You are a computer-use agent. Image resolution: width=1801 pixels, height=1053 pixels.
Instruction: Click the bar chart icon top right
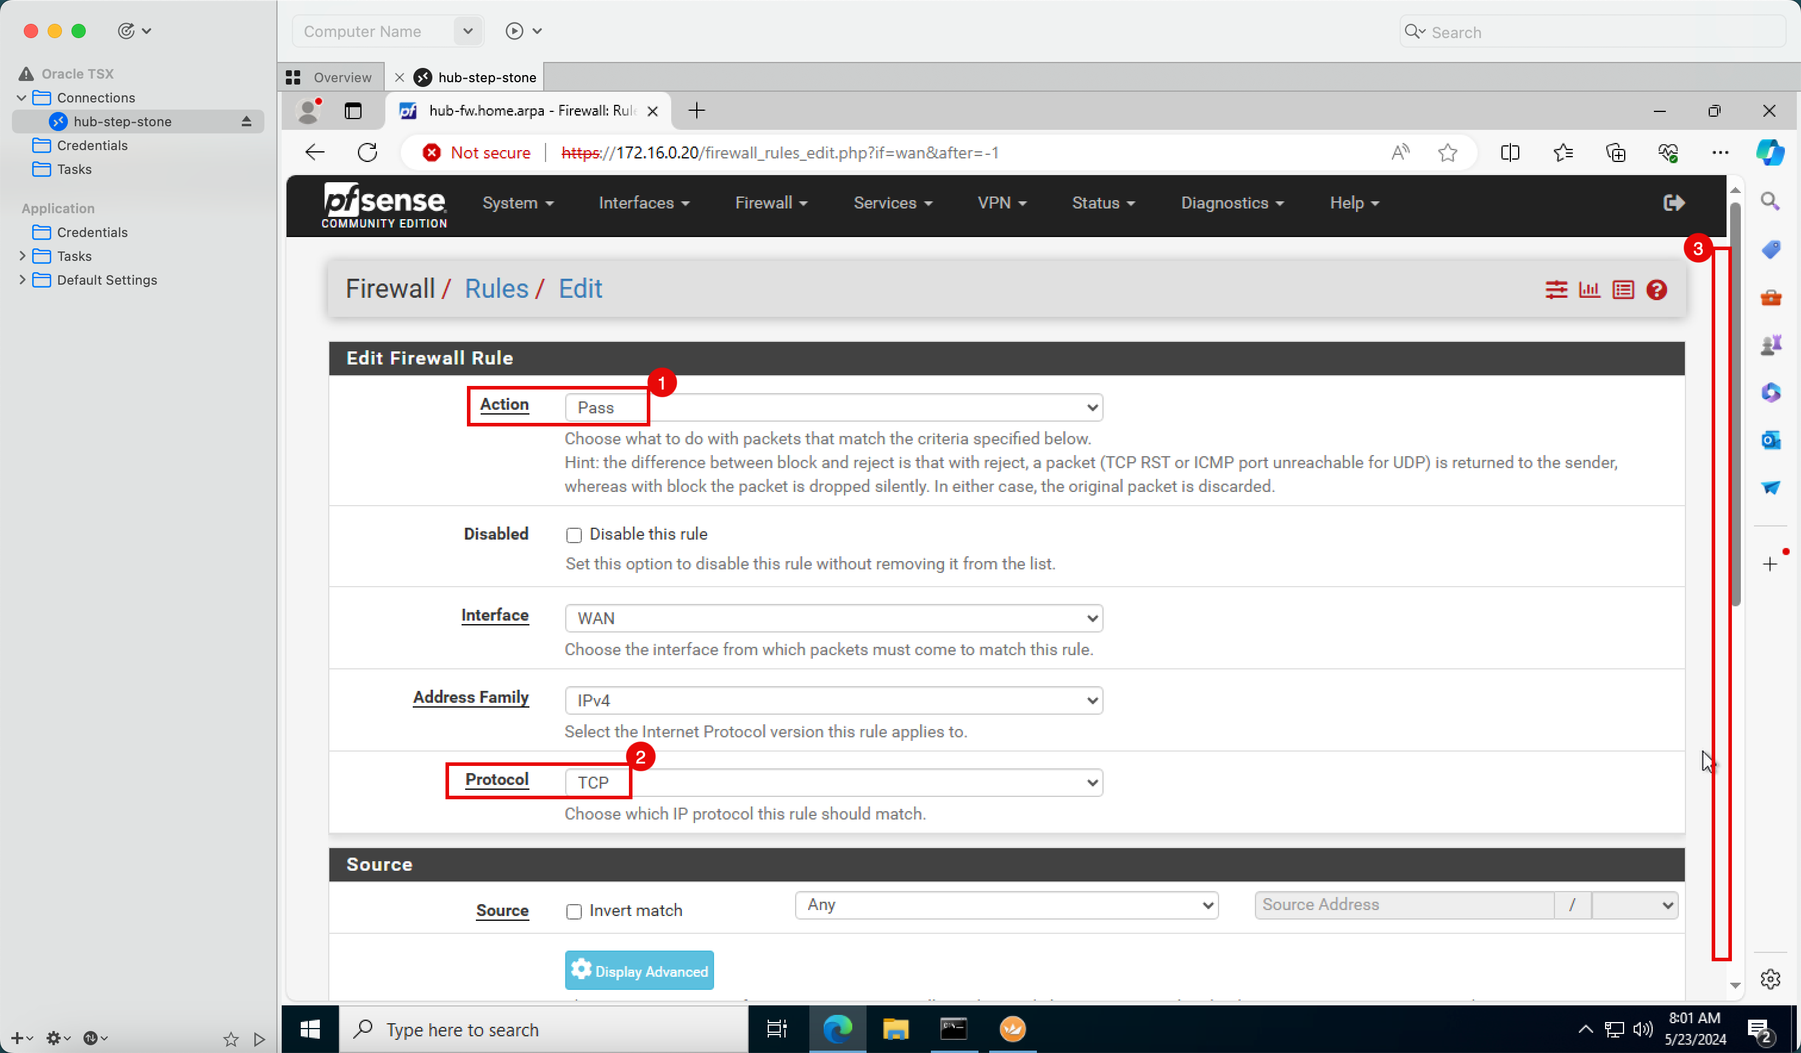1590,288
